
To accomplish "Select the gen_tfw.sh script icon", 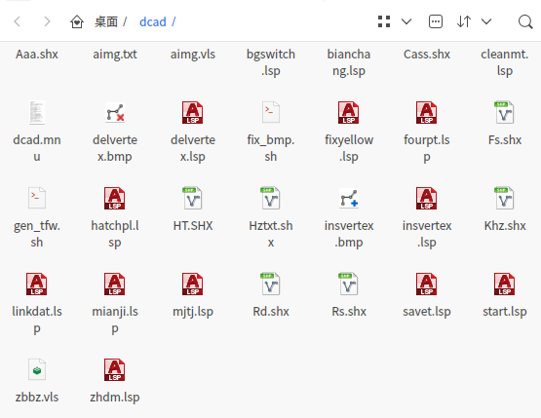I will pos(37,198).
